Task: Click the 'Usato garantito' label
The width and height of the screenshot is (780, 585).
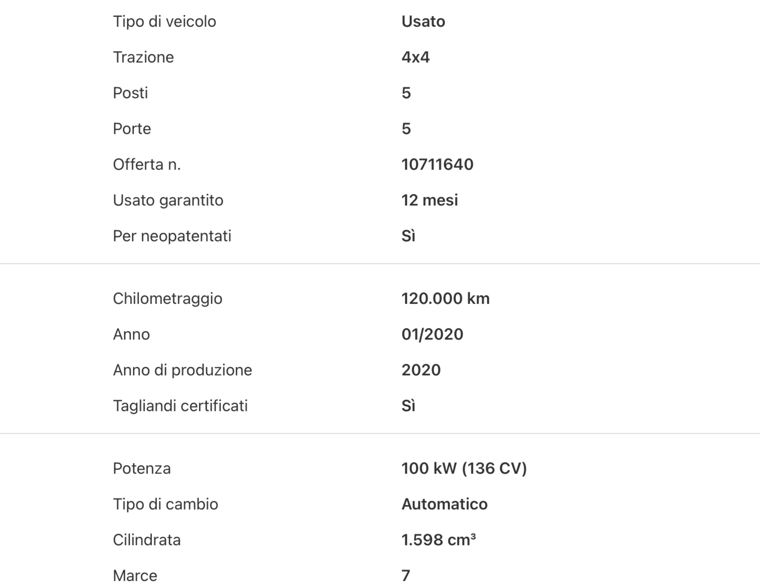Action: pyautogui.click(x=168, y=200)
